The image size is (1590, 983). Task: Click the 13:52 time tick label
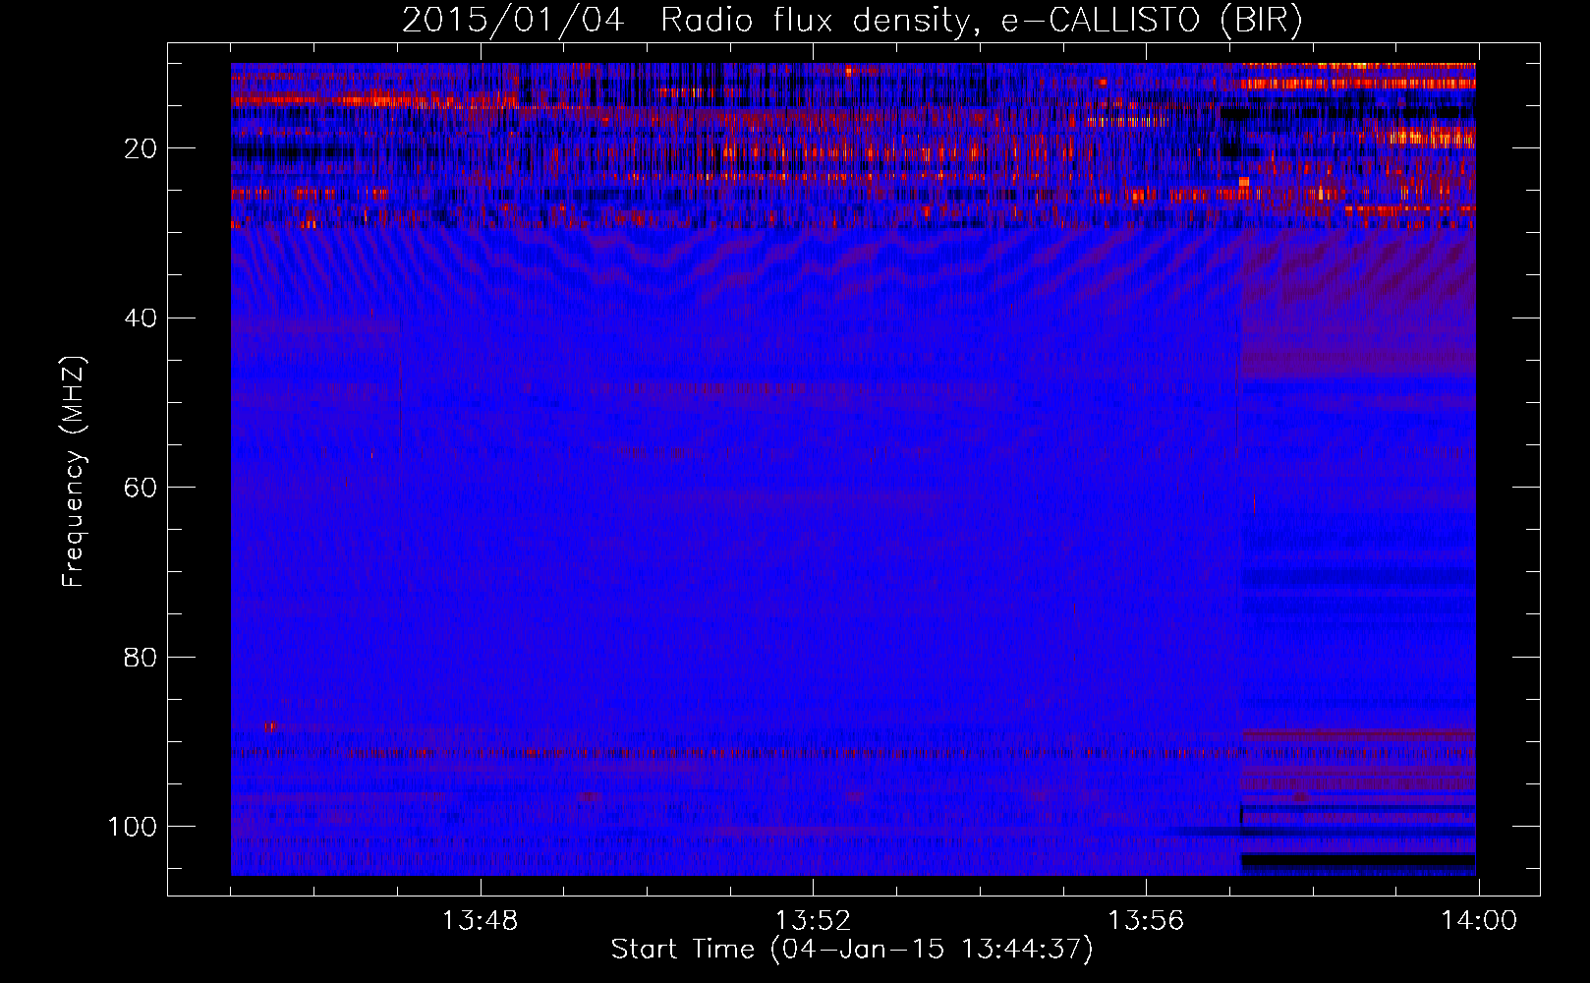813,921
